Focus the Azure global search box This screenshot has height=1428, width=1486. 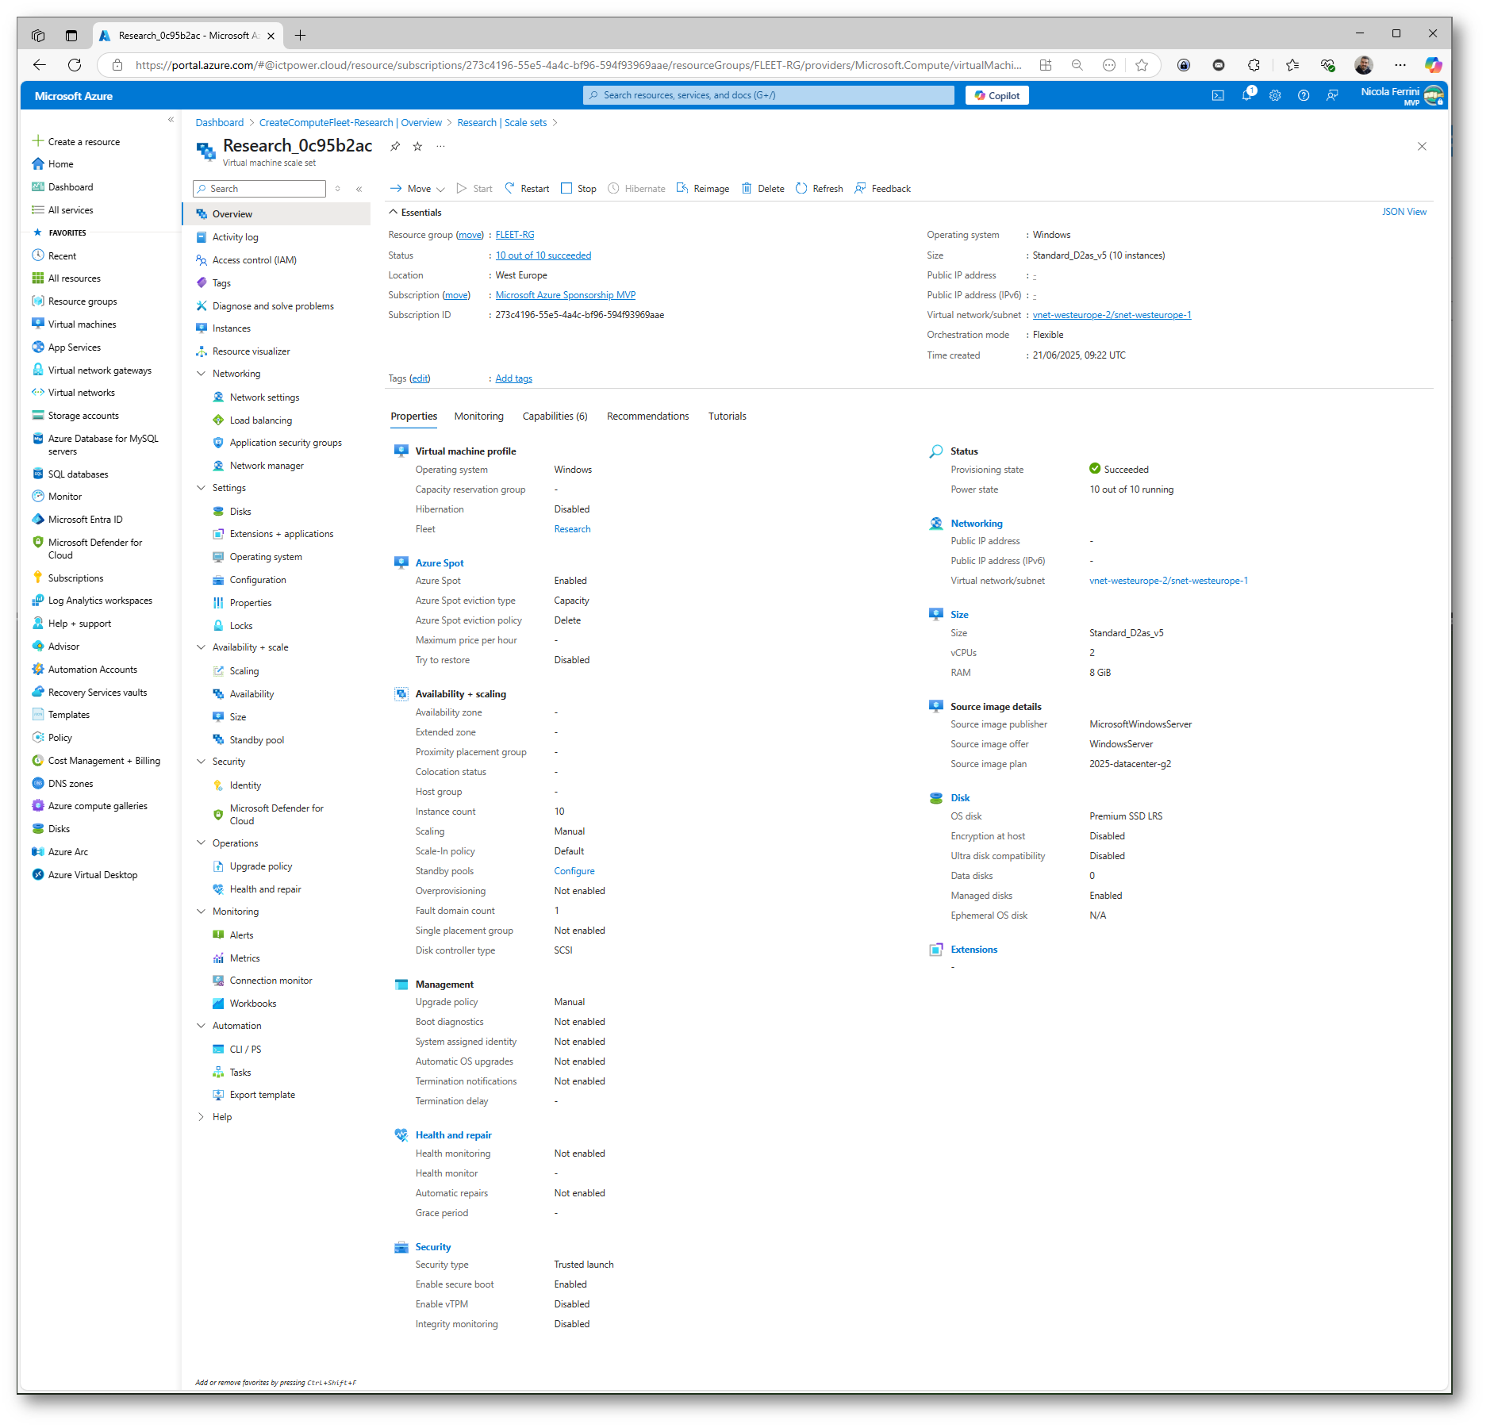768,95
